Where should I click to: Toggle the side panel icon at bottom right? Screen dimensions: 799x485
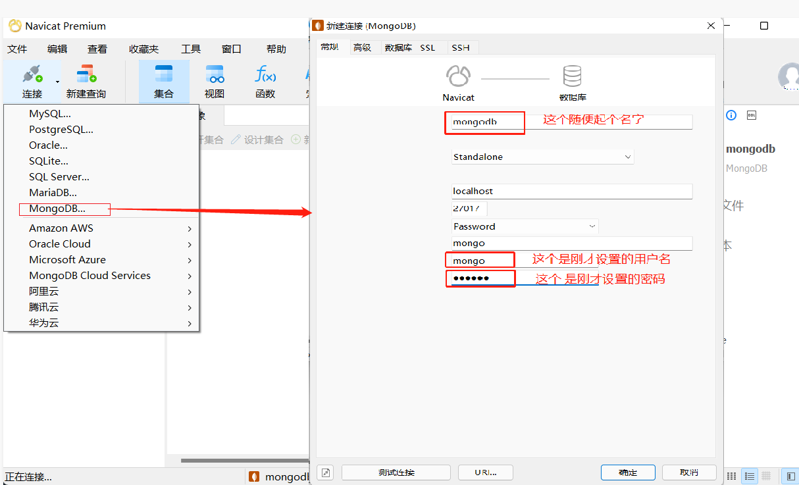coord(790,476)
